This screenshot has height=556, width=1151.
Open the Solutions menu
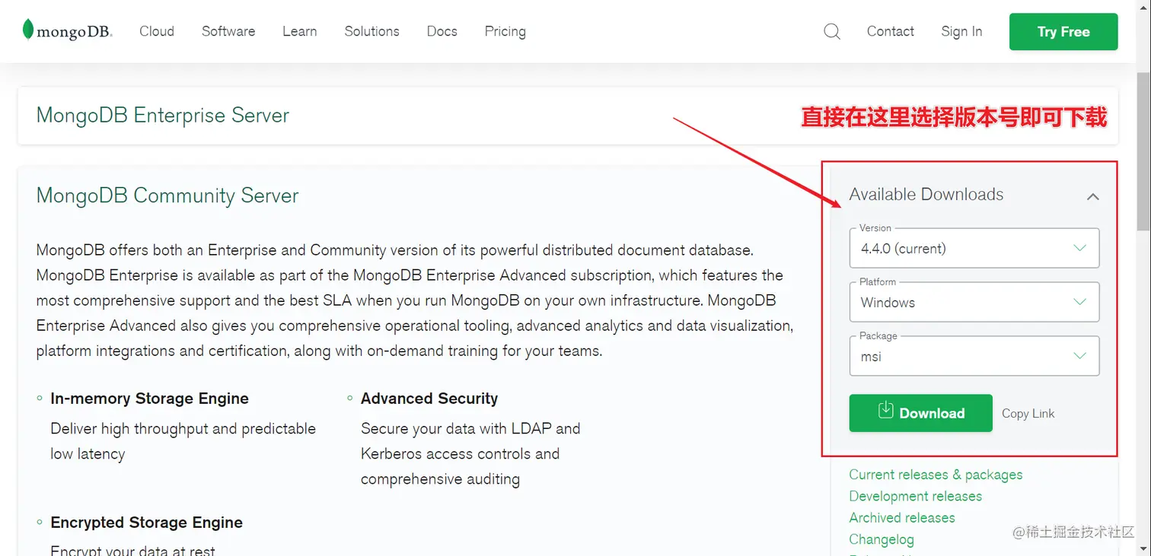pos(371,31)
